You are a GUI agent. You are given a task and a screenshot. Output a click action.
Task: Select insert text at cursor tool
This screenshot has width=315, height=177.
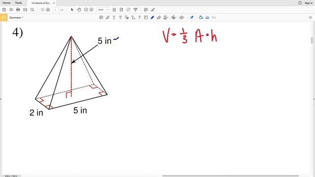(133, 18)
